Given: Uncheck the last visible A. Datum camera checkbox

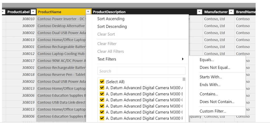Looking at the screenshot, I should point(102,118).
